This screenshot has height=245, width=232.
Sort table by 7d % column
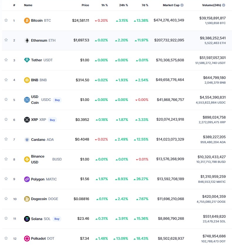click(145, 5)
